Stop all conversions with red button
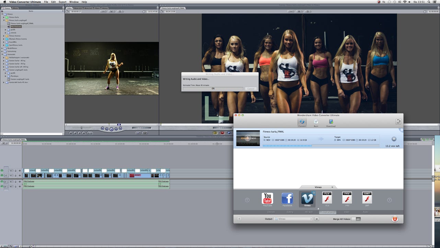The width and height of the screenshot is (440, 248). [395, 219]
